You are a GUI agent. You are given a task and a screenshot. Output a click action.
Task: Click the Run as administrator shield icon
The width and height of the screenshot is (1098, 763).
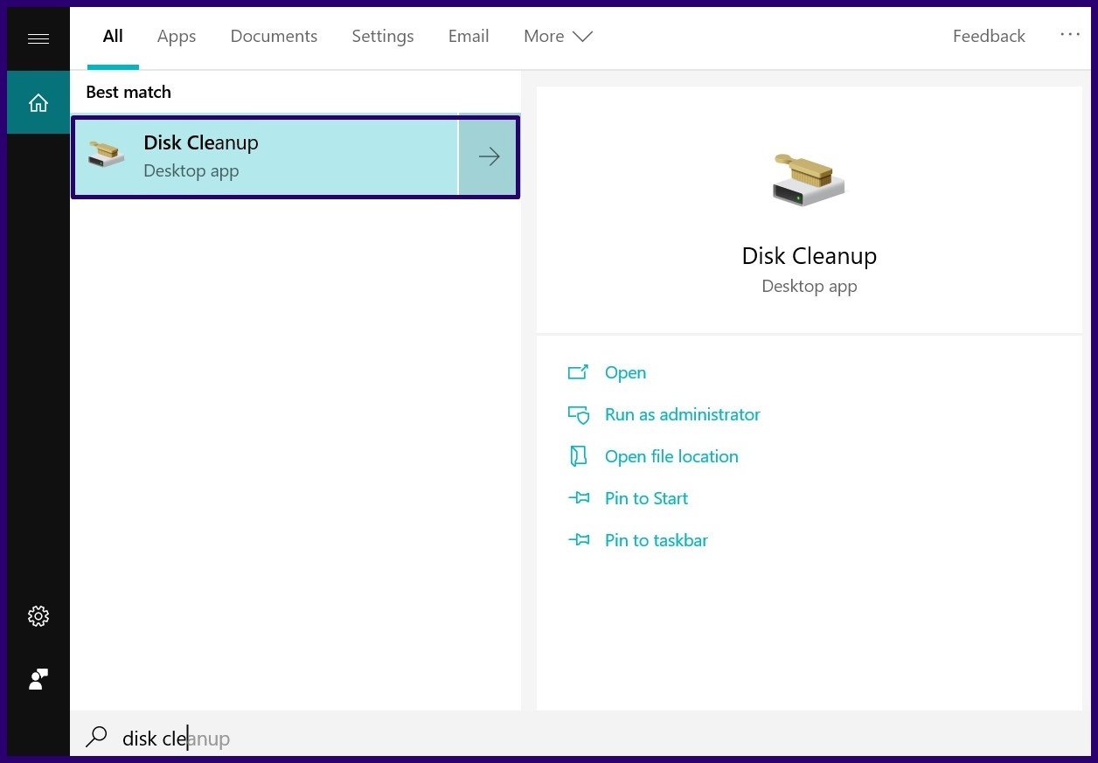pos(578,414)
